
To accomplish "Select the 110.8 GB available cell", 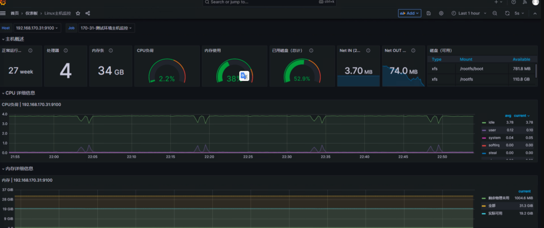I will click(522, 79).
